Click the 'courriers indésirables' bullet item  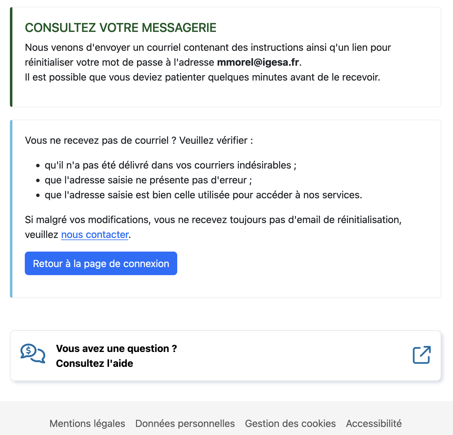pos(170,165)
